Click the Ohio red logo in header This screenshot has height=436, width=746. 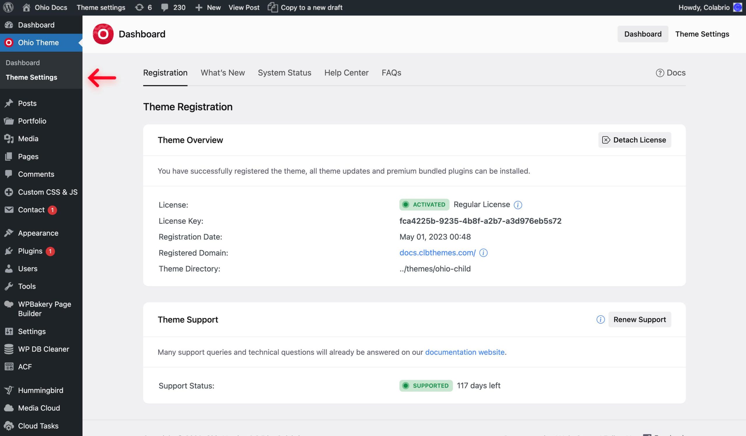pos(103,34)
